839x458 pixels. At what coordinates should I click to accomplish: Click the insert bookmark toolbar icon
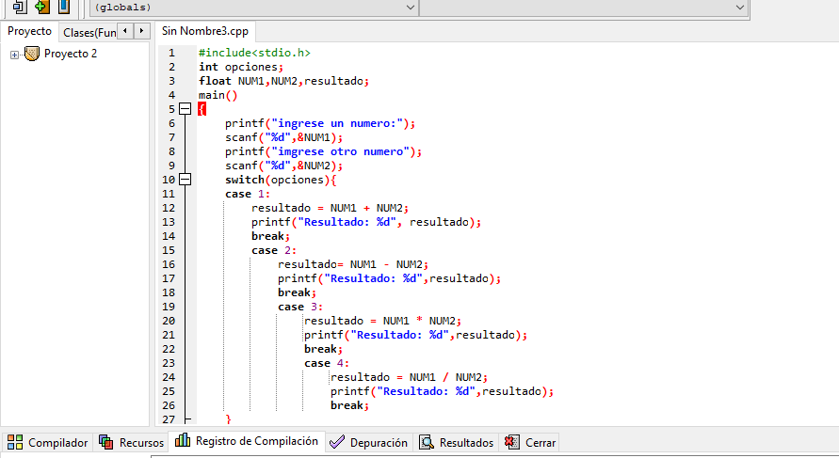click(x=19, y=7)
